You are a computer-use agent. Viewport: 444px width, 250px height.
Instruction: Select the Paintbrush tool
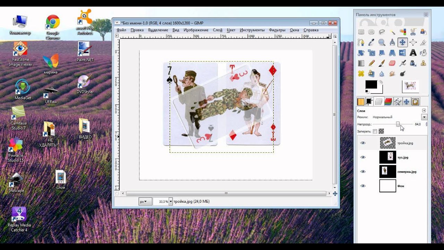click(382, 63)
